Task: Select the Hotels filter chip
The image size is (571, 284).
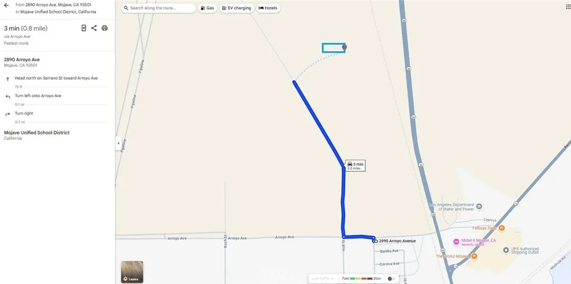Action: (x=268, y=8)
